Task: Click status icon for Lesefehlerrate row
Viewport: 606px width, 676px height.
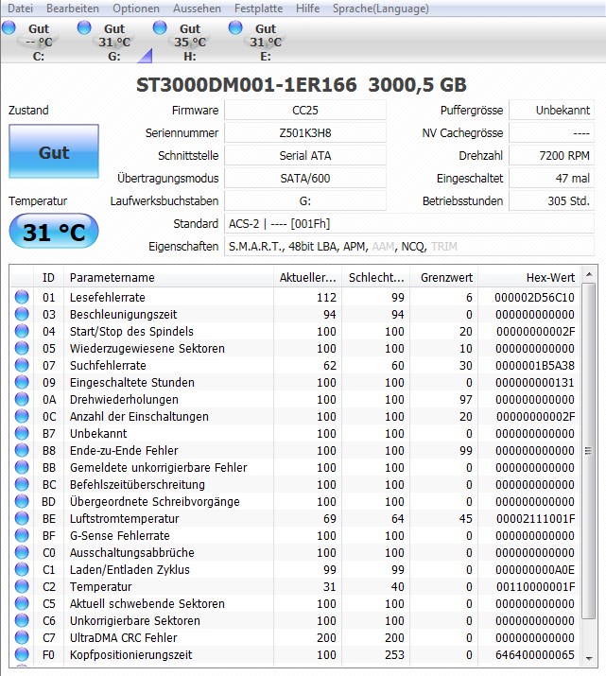Action: (x=22, y=297)
